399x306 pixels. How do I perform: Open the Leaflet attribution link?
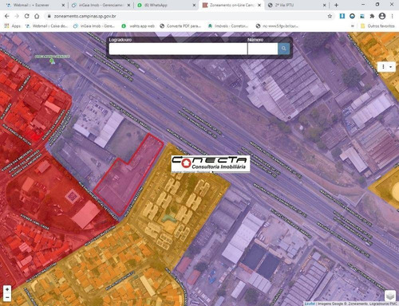point(310,304)
